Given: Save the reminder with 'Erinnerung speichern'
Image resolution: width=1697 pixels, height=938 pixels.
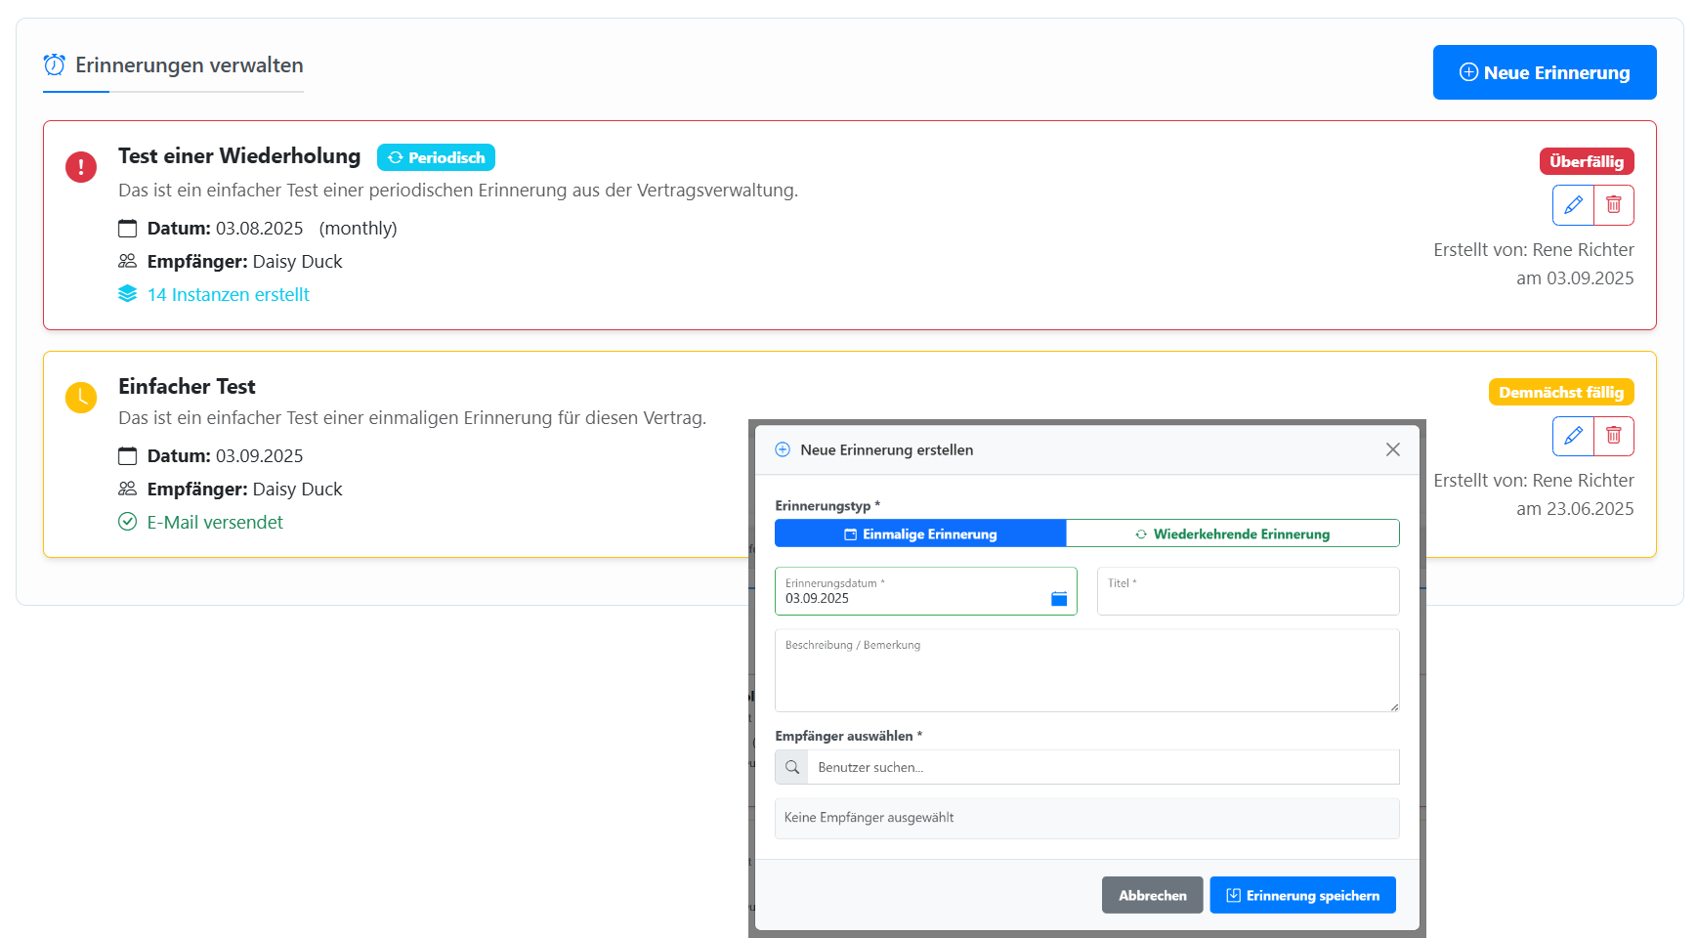Looking at the screenshot, I should 1302,896.
